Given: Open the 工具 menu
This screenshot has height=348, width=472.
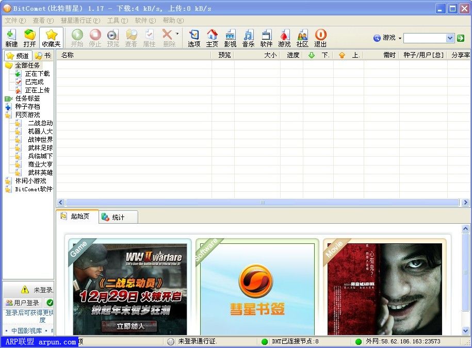Looking at the screenshot, I should click(x=118, y=21).
